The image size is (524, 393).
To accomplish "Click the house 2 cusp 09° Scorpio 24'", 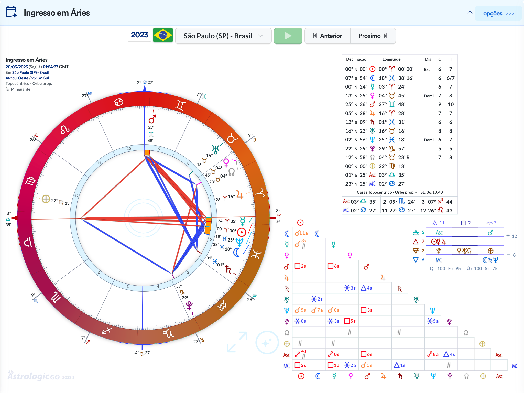I will tap(399, 202).
